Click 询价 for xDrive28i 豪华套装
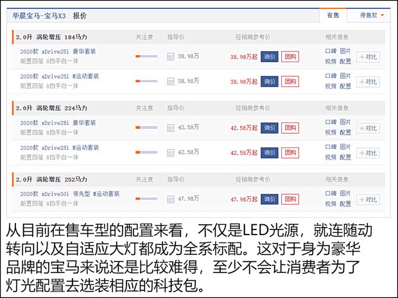 (270, 128)
